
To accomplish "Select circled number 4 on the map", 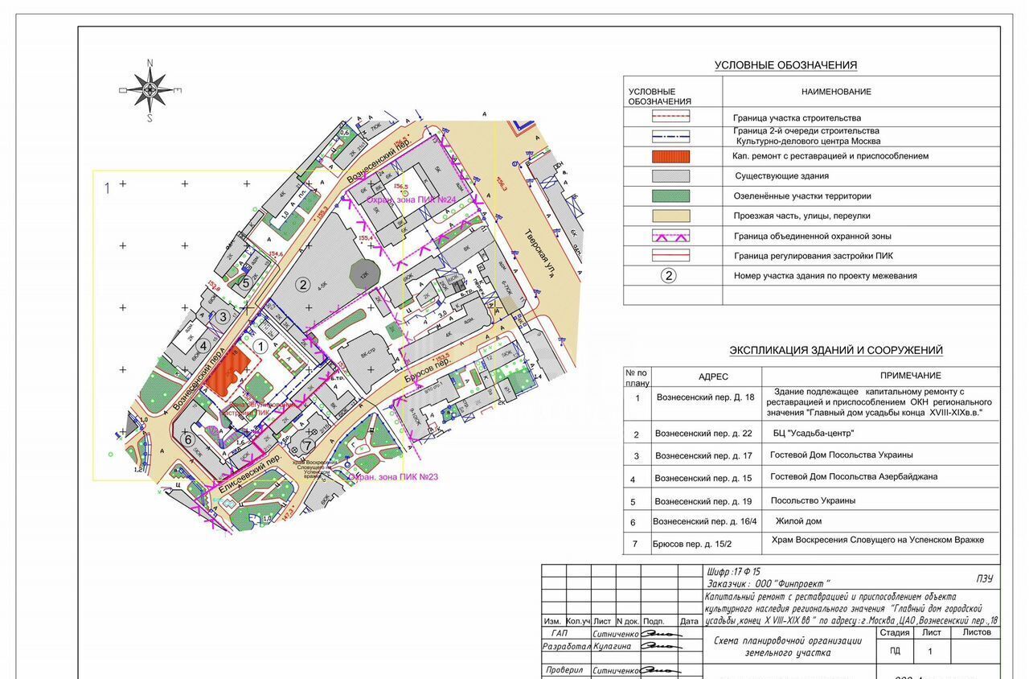I will 203,347.
